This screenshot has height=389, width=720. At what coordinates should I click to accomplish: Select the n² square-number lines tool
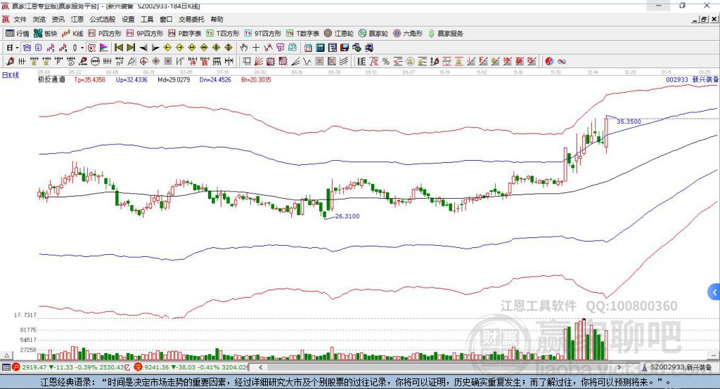pyautogui.click(x=120, y=62)
